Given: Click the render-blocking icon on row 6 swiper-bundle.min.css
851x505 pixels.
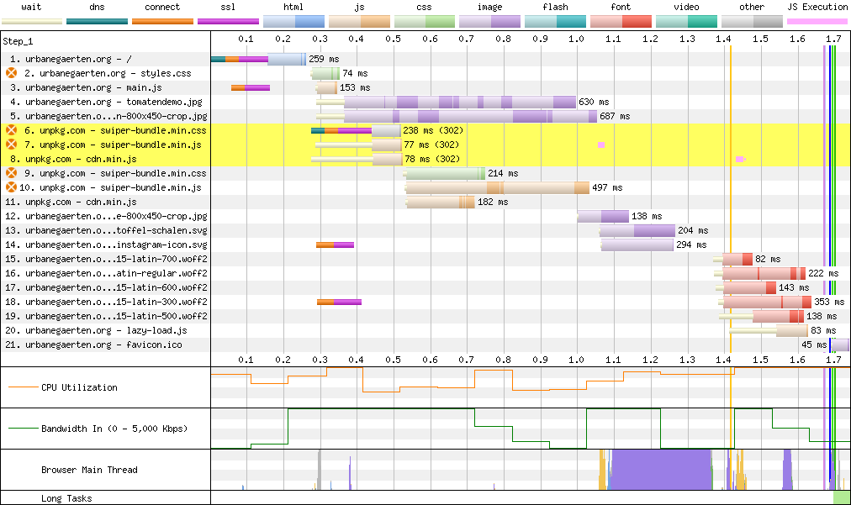Looking at the screenshot, I should [12, 130].
